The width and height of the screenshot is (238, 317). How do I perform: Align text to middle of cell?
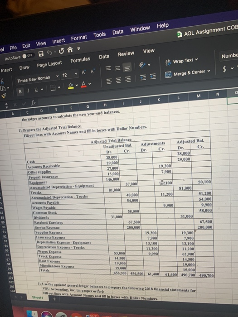pos(118,68)
